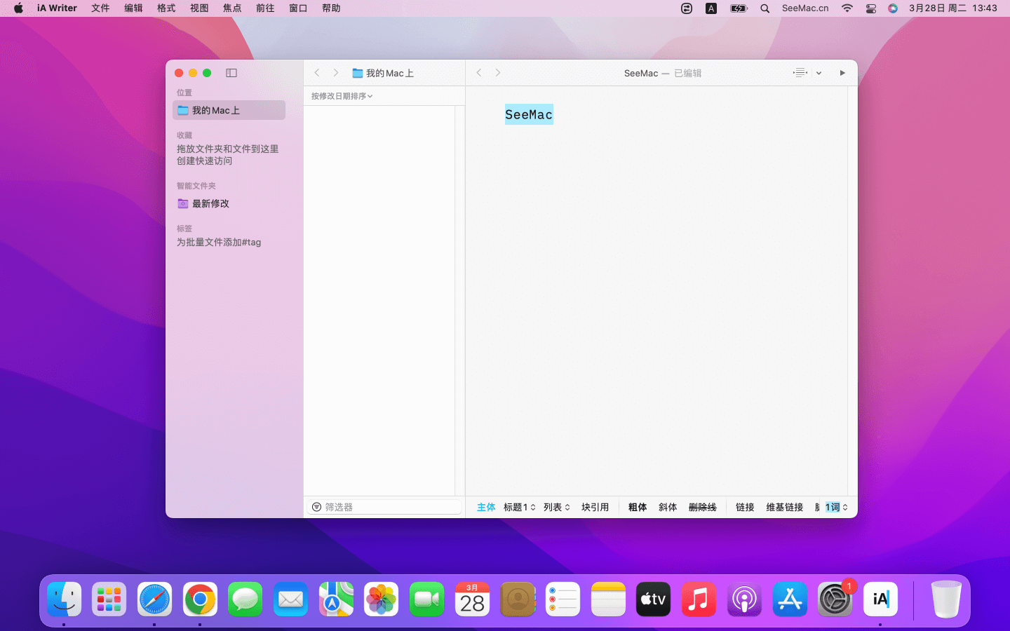This screenshot has width=1010, height=631.
Task: Click inside the 筛选器 filter field
Action: [389, 507]
